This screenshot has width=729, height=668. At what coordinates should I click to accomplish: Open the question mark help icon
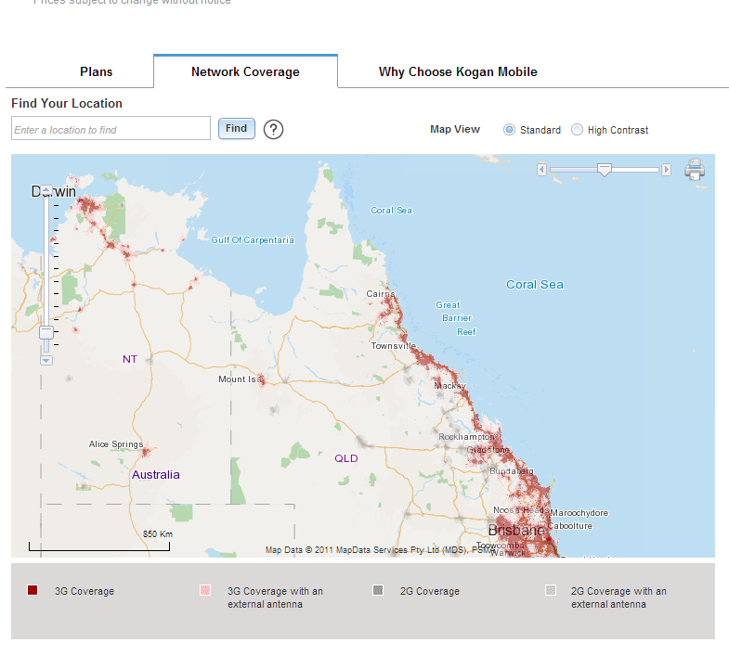point(273,129)
